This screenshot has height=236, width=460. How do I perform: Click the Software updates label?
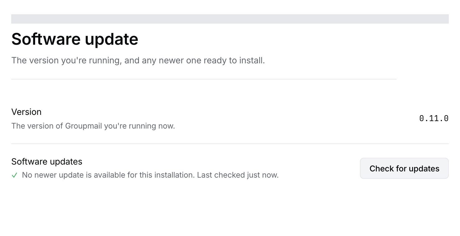click(47, 161)
